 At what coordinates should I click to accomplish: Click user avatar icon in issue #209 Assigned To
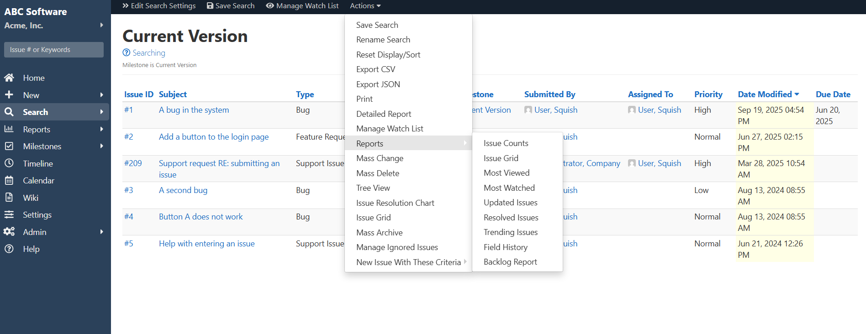tap(632, 163)
